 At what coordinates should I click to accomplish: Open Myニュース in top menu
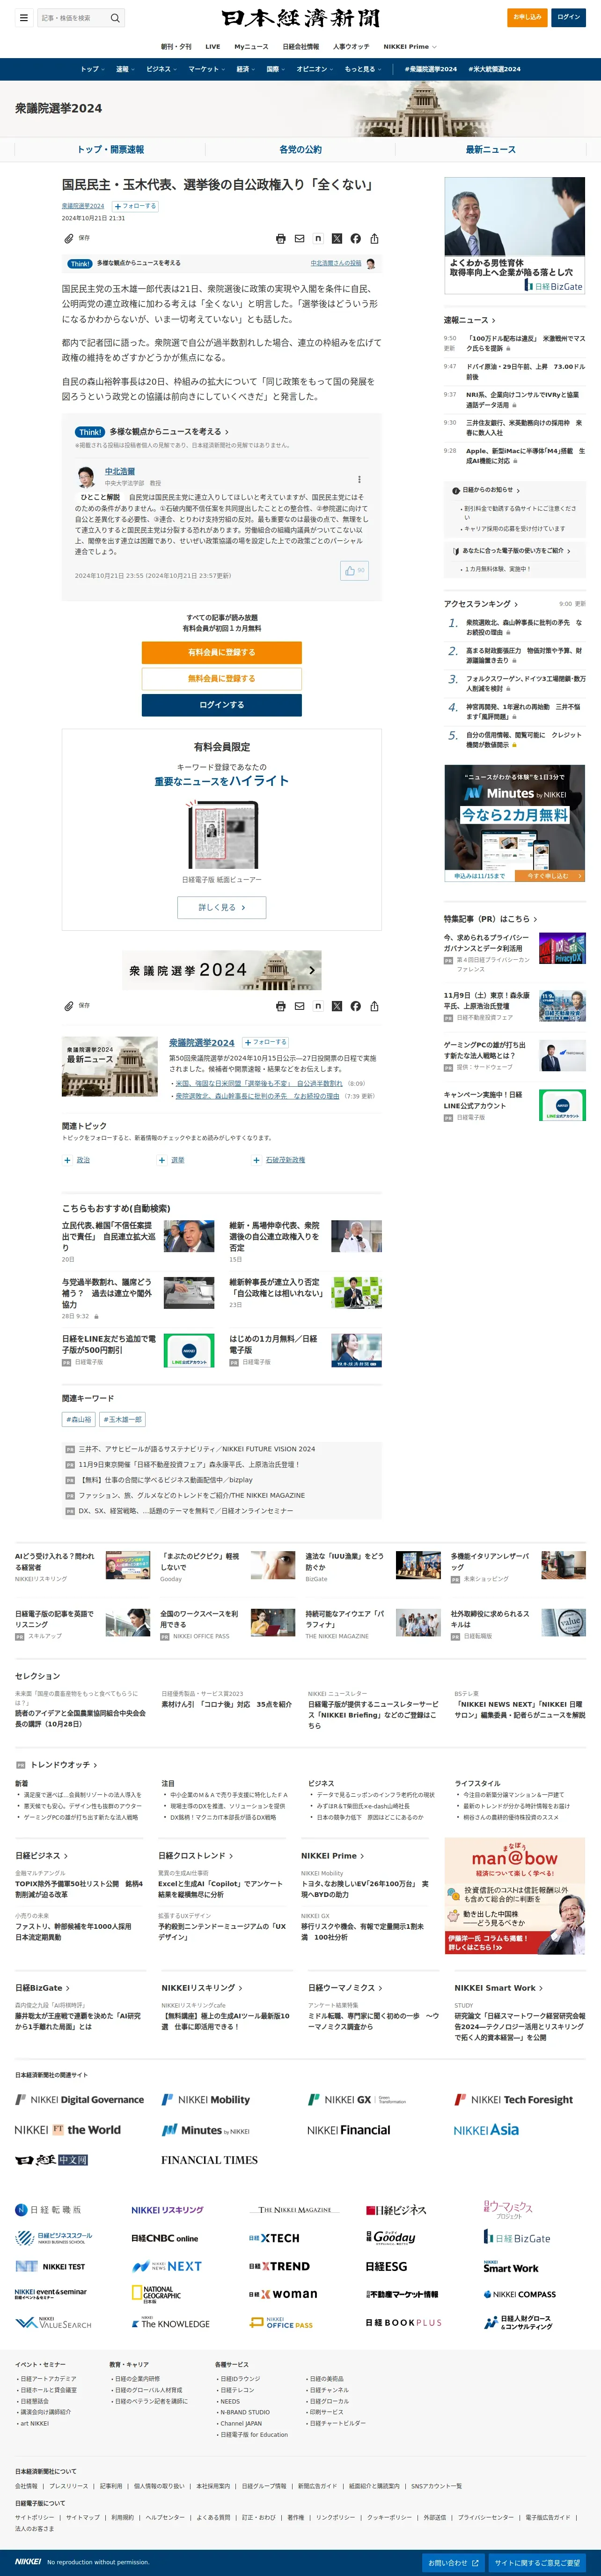tap(250, 46)
